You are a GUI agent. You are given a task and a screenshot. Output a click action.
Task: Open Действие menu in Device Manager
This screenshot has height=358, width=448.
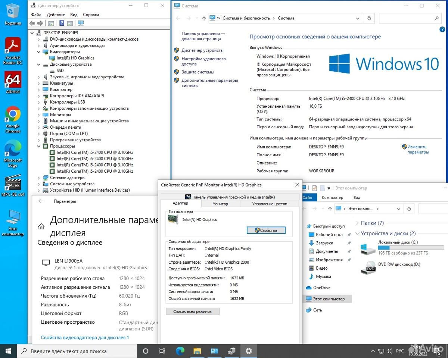[56, 15]
